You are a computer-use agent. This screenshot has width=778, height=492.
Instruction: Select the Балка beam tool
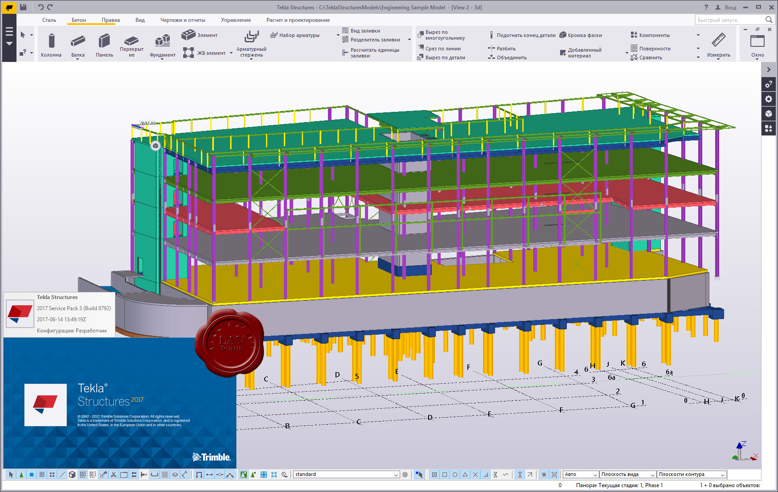pos(78,45)
